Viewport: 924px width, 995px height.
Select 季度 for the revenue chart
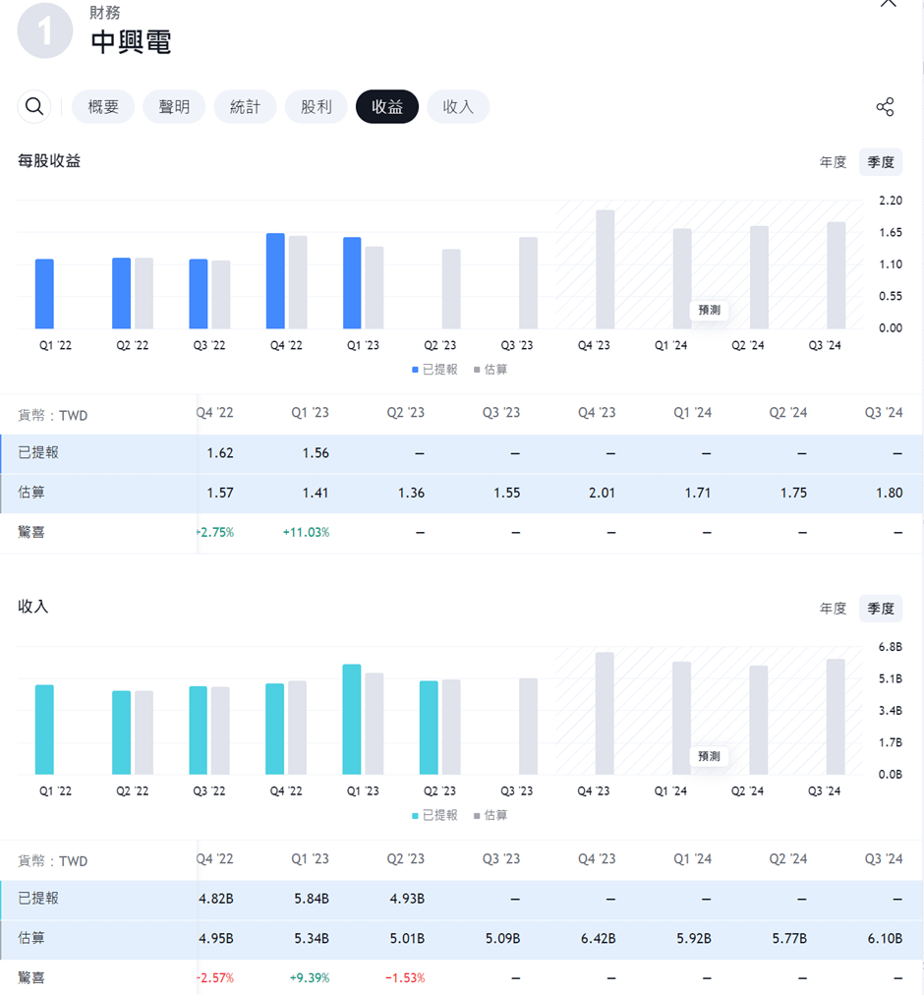click(880, 609)
